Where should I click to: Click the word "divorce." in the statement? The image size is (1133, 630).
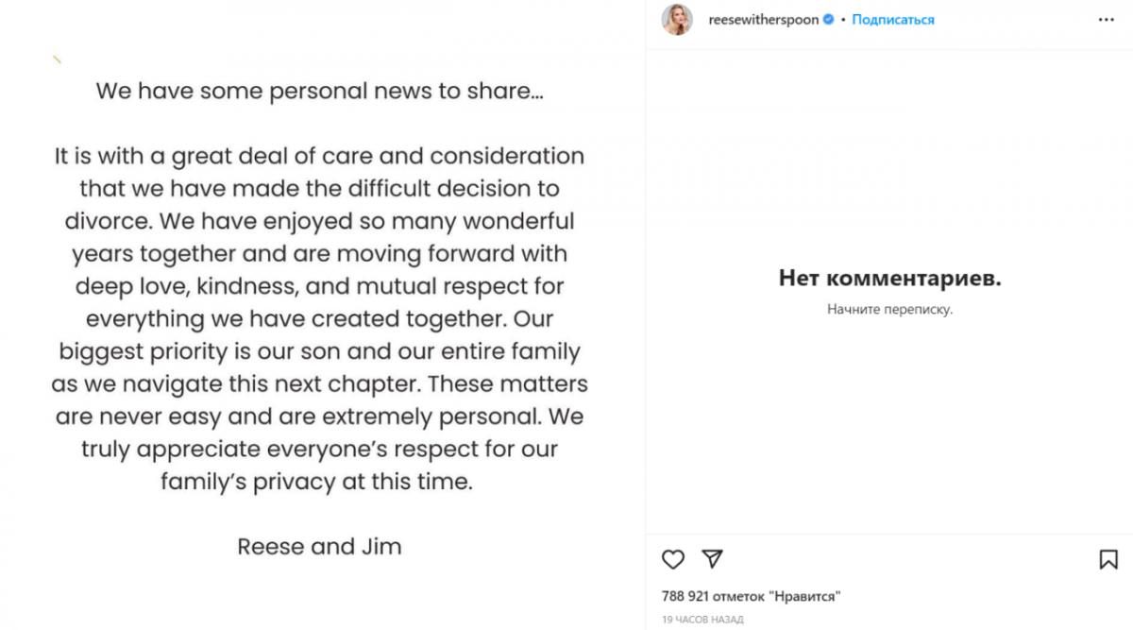coord(106,222)
